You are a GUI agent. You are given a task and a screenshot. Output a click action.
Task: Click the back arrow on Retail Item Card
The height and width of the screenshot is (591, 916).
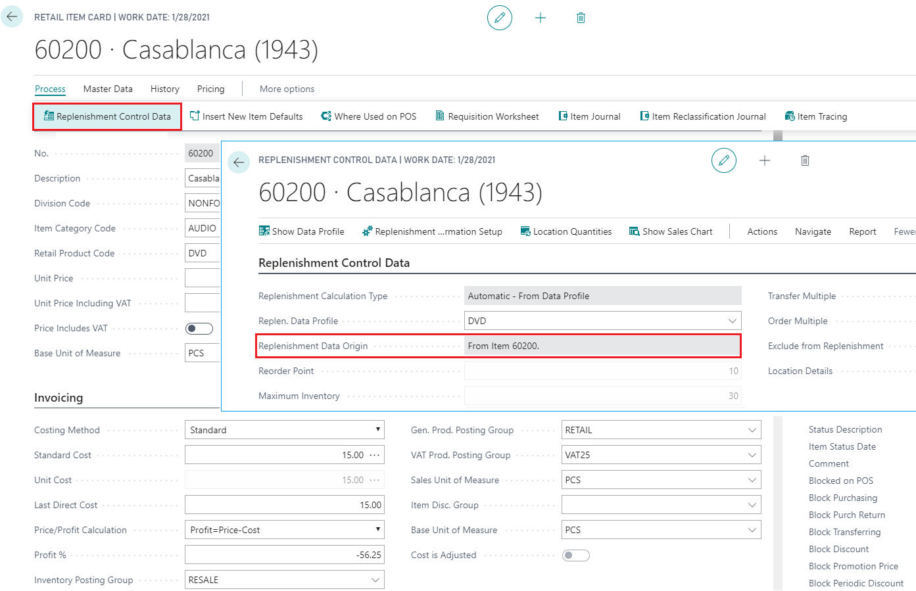click(12, 17)
